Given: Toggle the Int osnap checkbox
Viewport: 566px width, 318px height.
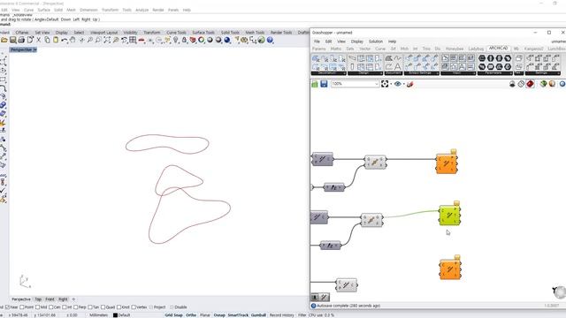Looking at the screenshot, I should pyautogui.click(x=65, y=307).
